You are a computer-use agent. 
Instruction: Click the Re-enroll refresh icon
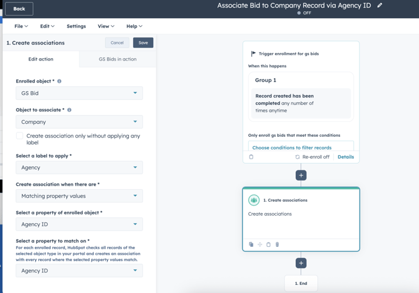click(x=298, y=157)
